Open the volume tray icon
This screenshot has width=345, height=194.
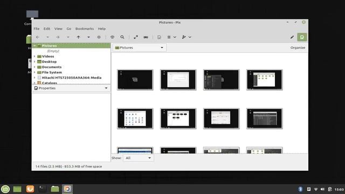pyautogui.click(x=322, y=189)
